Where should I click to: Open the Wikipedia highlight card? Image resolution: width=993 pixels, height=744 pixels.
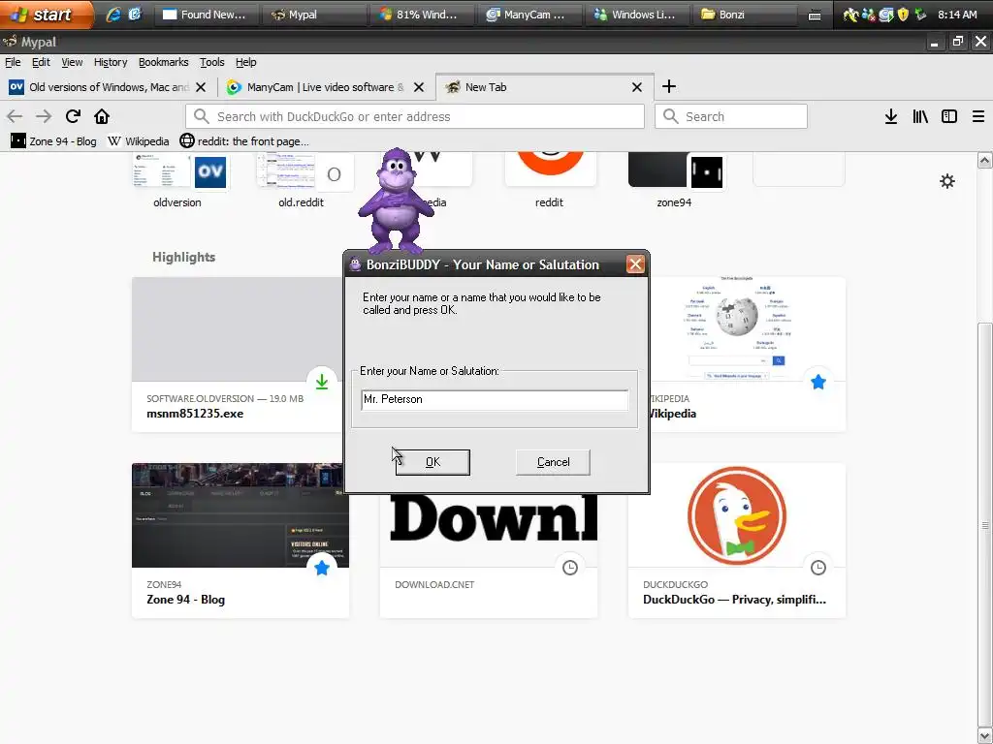click(x=748, y=355)
